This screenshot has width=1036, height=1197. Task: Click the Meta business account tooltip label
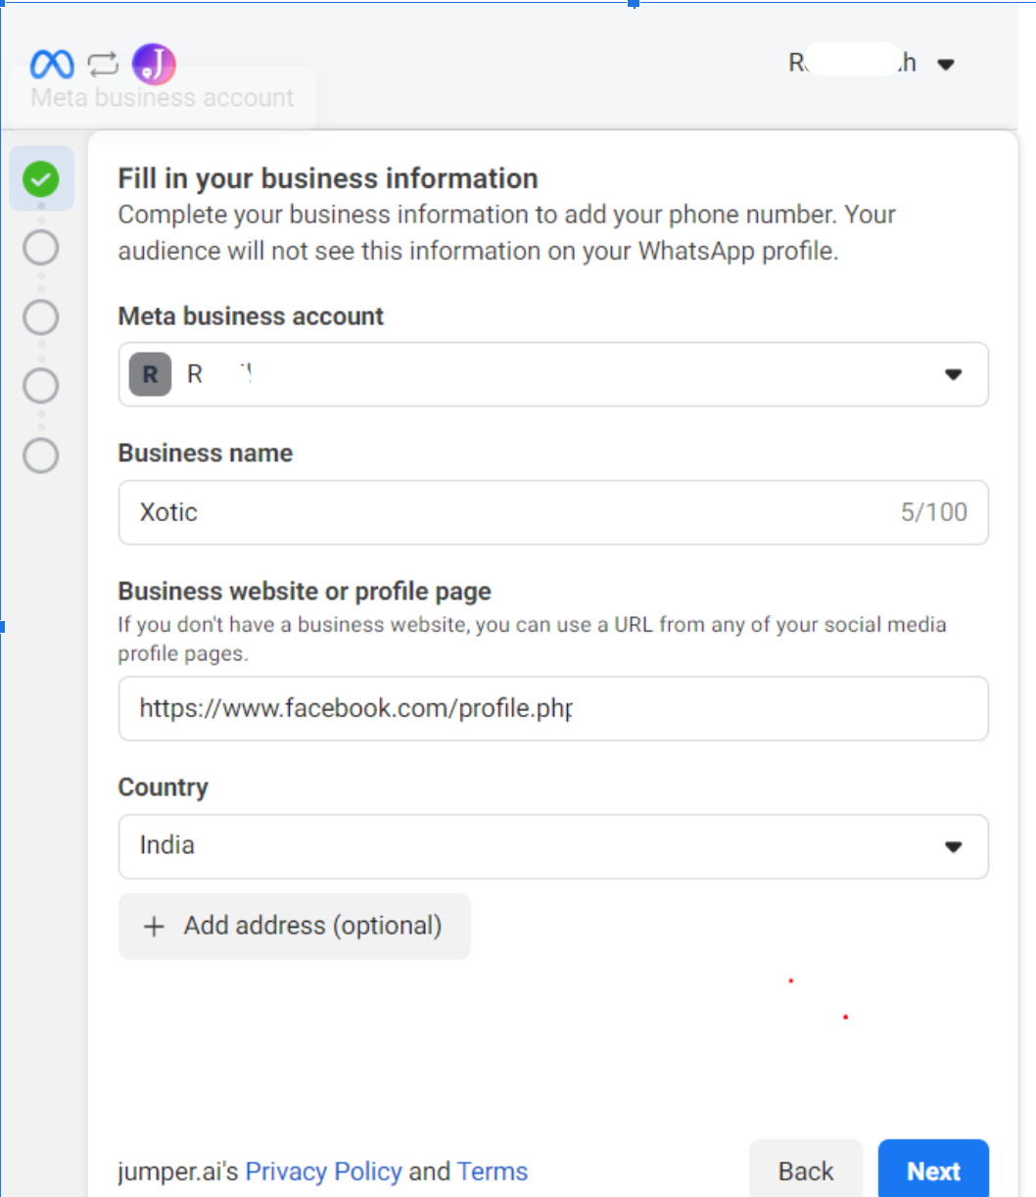(162, 97)
